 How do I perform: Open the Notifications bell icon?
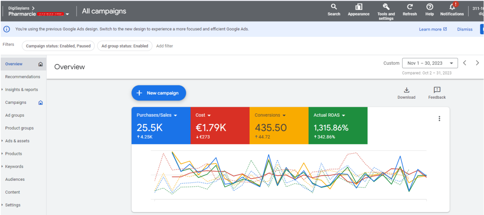452,7
